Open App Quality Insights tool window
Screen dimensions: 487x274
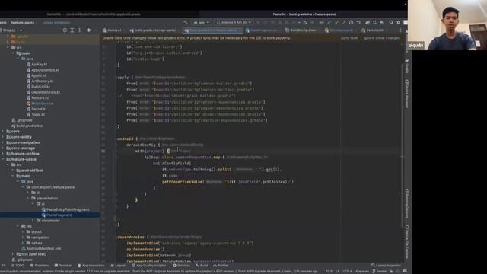coord(149,266)
